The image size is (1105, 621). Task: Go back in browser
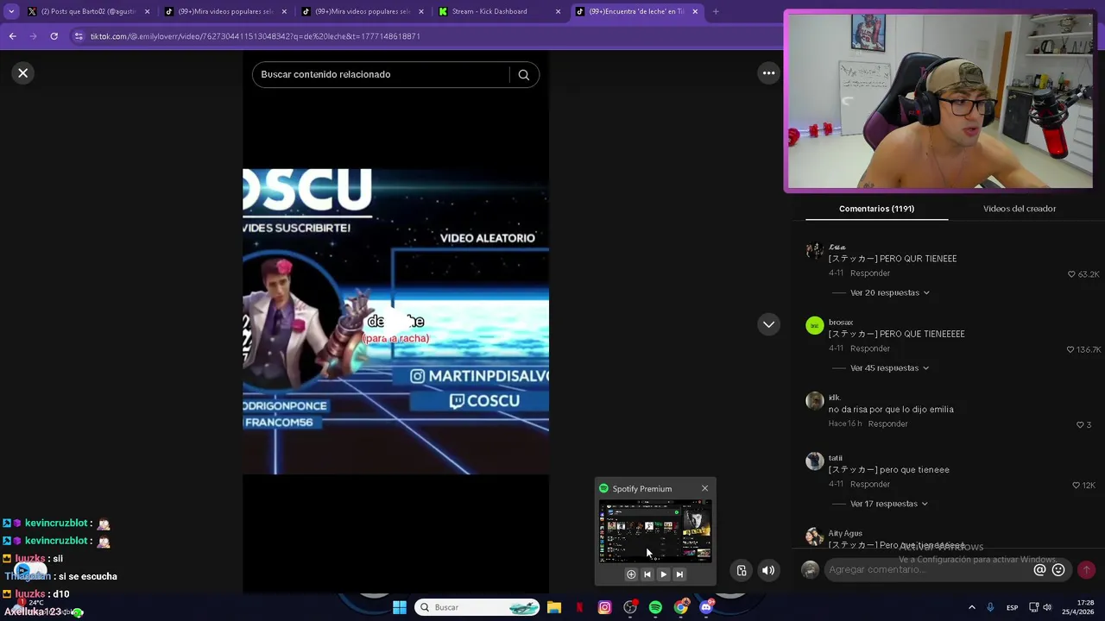coord(12,36)
